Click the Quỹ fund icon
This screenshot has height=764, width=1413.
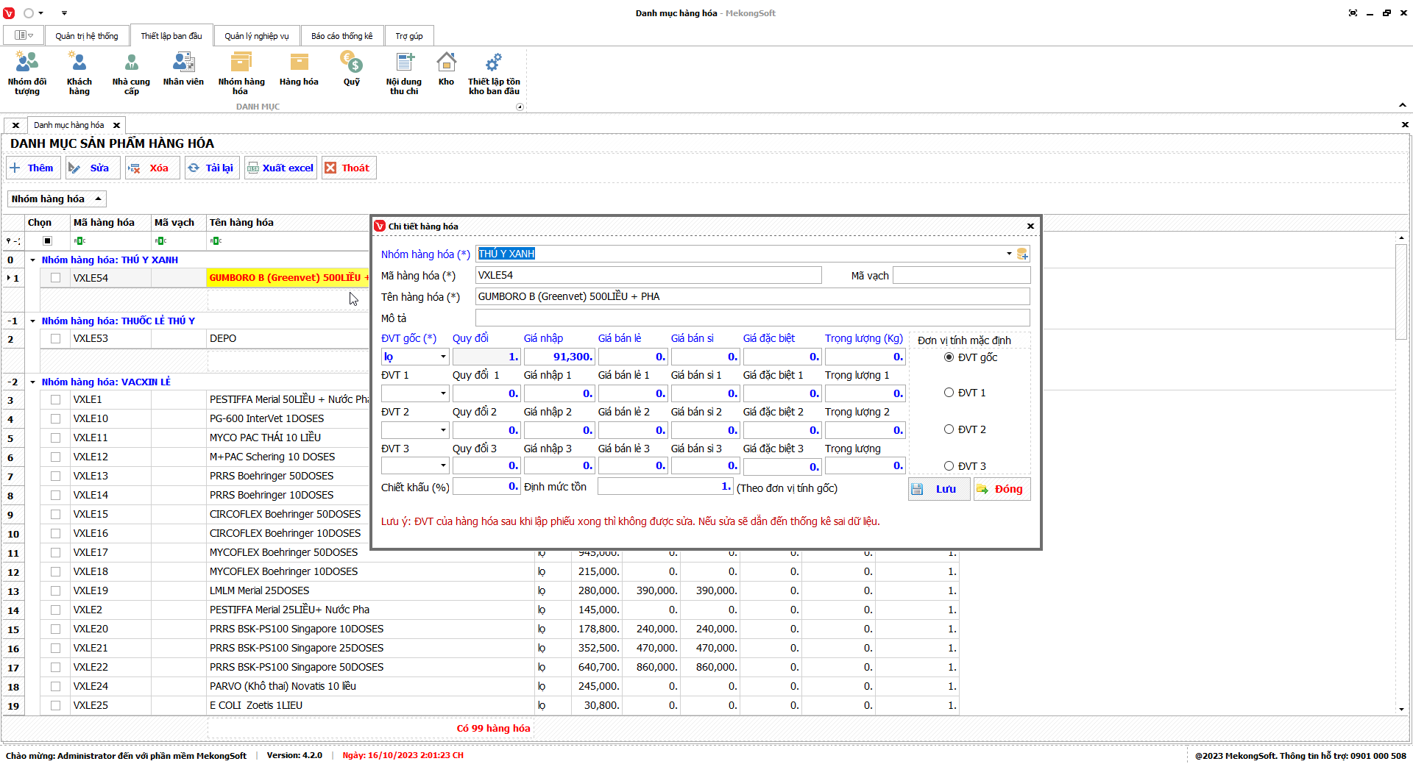[x=351, y=71]
